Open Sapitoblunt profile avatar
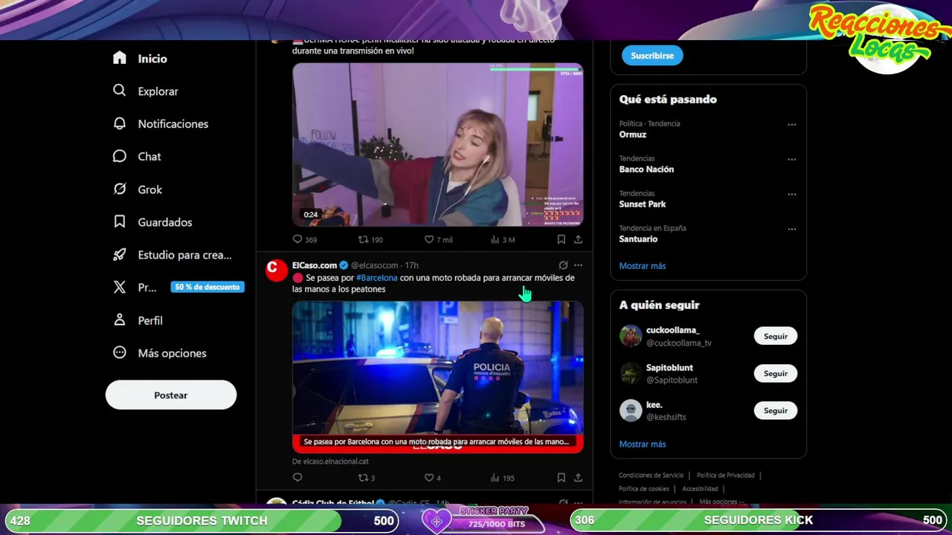952x535 pixels. click(631, 373)
